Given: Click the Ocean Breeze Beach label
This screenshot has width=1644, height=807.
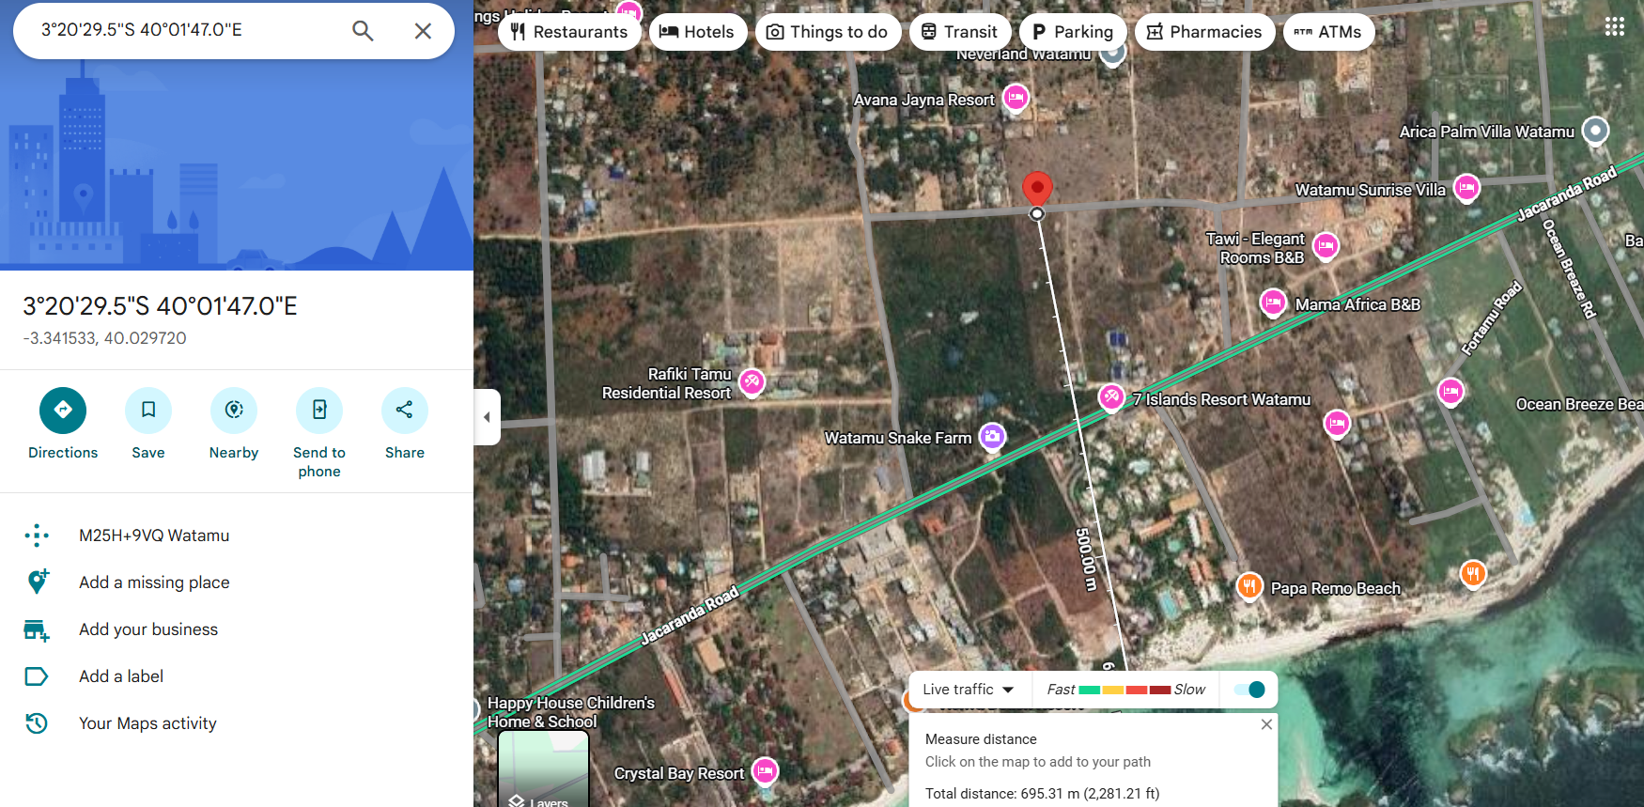Looking at the screenshot, I should [x=1579, y=404].
